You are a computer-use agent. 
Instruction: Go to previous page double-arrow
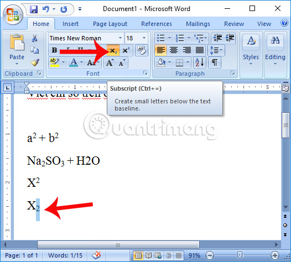pyautogui.click(x=285, y=216)
